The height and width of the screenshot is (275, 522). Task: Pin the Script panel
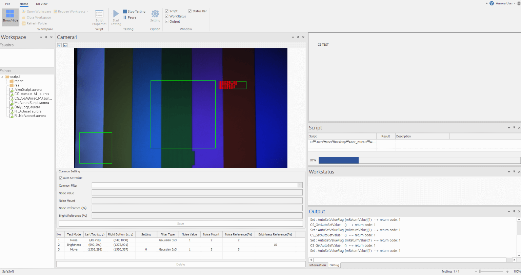pos(514,128)
